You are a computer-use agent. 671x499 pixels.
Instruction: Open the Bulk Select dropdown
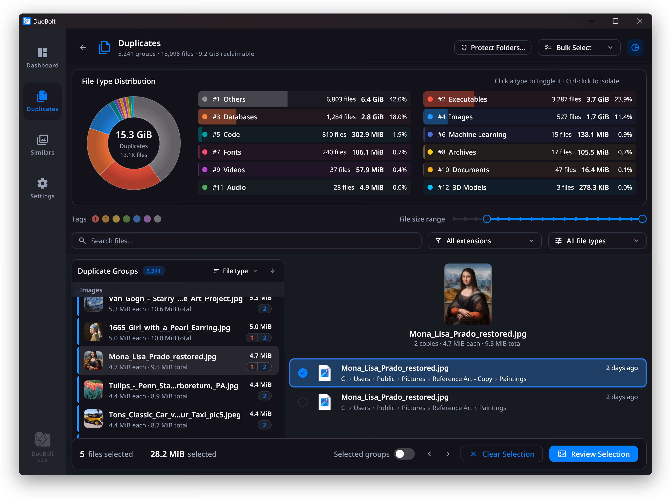click(x=579, y=47)
